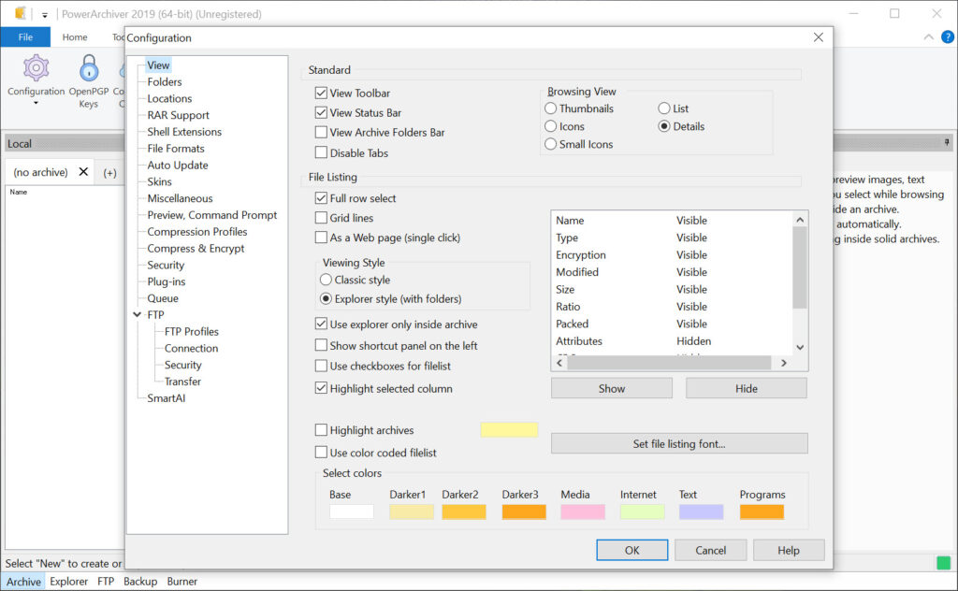Open Set file listing font dialog
This screenshot has height=591, width=958.
[679, 444]
